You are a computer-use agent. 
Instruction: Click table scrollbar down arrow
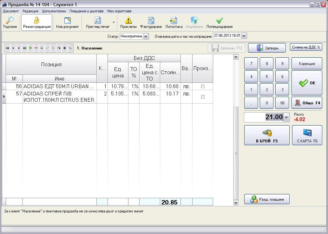236,203
